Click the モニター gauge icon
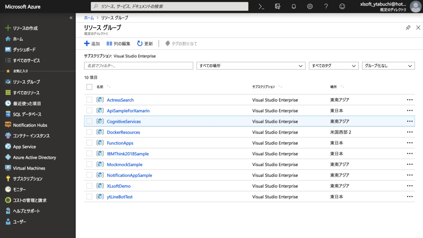Image resolution: width=423 pixels, height=238 pixels. coord(8,190)
